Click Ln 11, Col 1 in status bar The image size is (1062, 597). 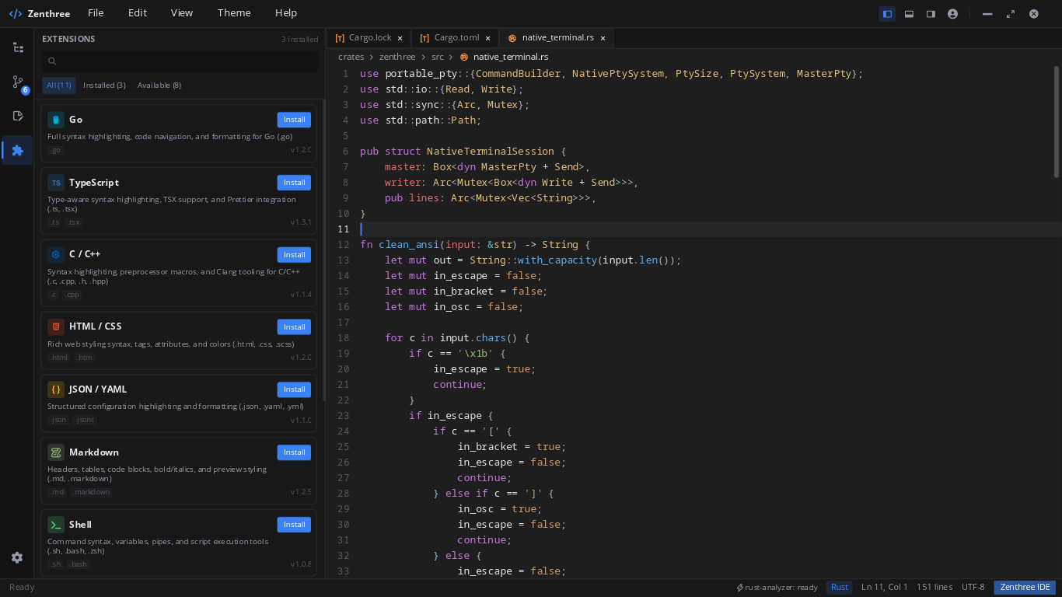[885, 588]
